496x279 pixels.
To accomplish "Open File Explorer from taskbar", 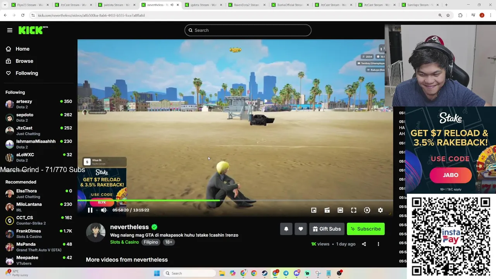I will pyautogui.click(x=222, y=273).
